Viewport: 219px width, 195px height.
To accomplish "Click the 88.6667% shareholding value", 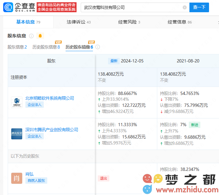I will pyautogui.click(x=128, y=93).
